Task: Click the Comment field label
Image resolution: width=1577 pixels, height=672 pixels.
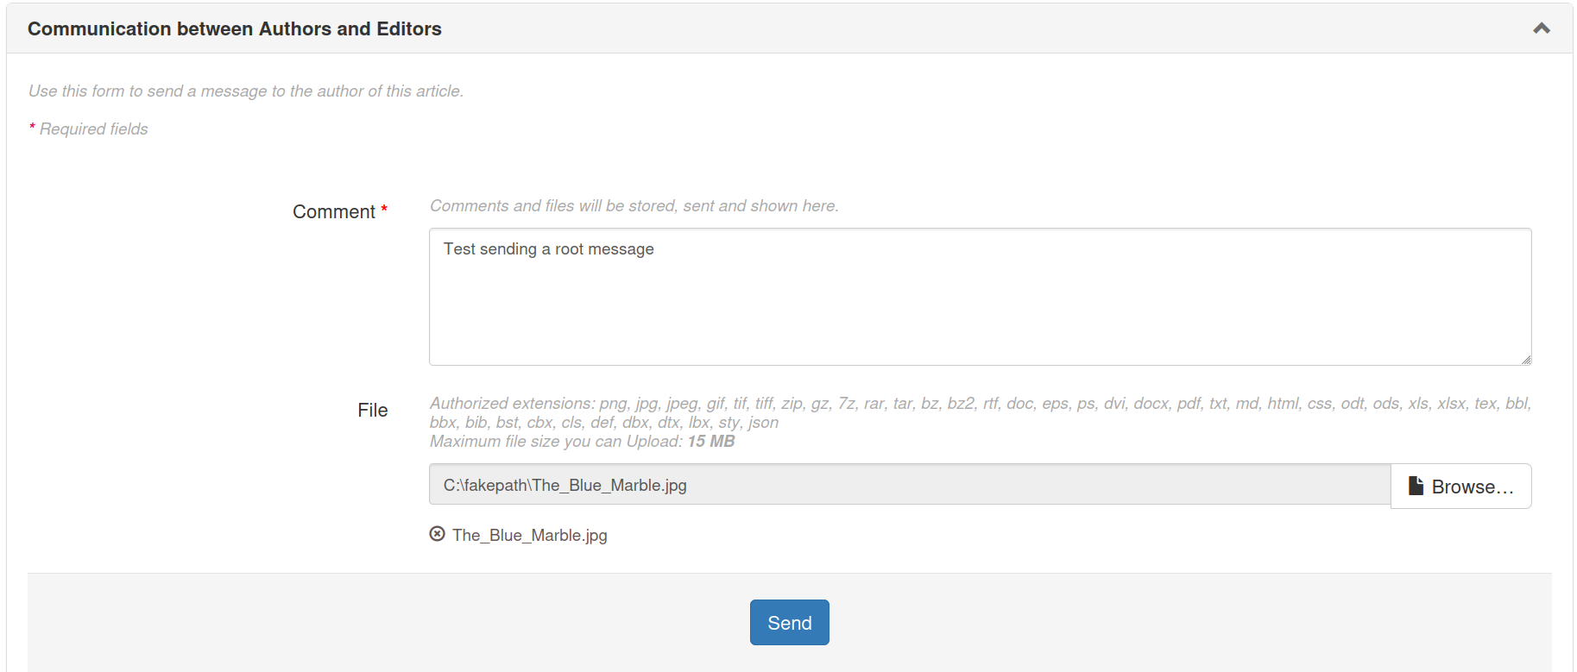Action: coord(333,212)
